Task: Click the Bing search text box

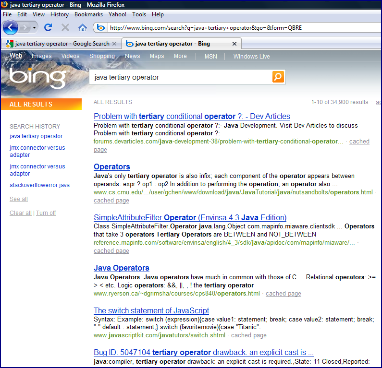Action: (x=181, y=77)
